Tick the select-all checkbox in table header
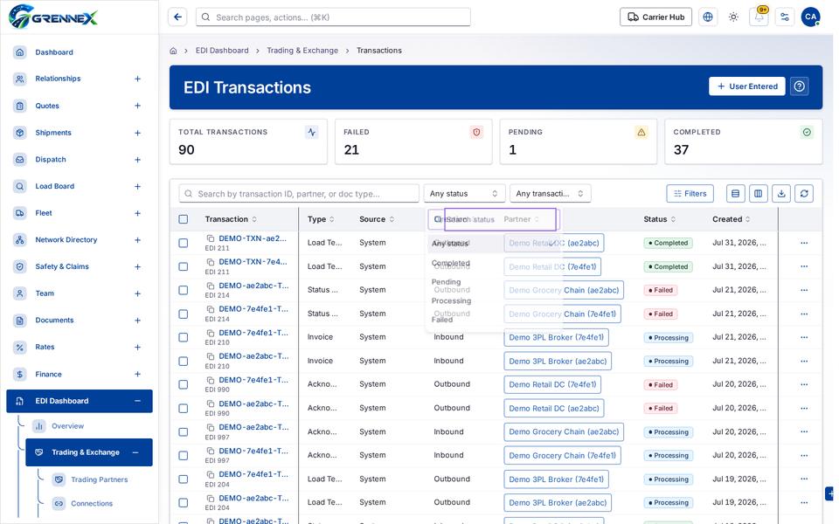 [x=184, y=219]
